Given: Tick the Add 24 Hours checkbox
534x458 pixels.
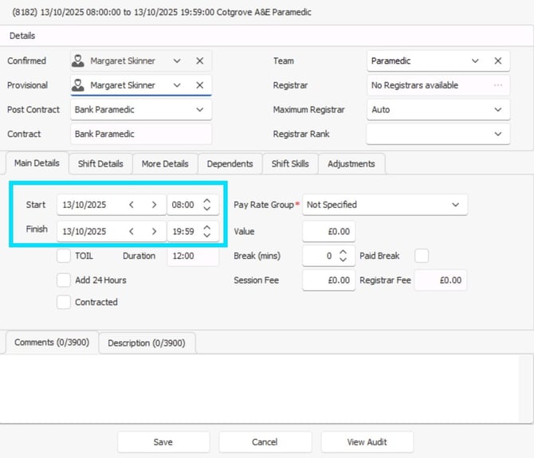Looking at the screenshot, I should pyautogui.click(x=63, y=280).
